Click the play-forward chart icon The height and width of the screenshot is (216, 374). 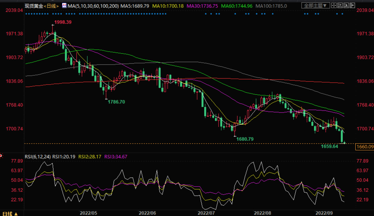(346, 5)
